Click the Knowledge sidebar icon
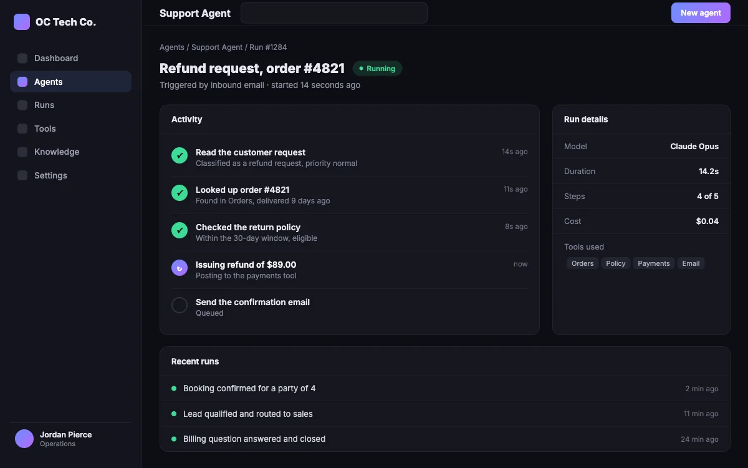748x468 pixels. click(x=22, y=152)
